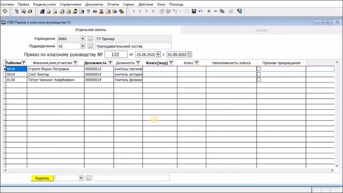The width and height of the screenshot is (343, 193).
Task: Click horizontal scrollbar right arrow
Action: [x=332, y=170]
